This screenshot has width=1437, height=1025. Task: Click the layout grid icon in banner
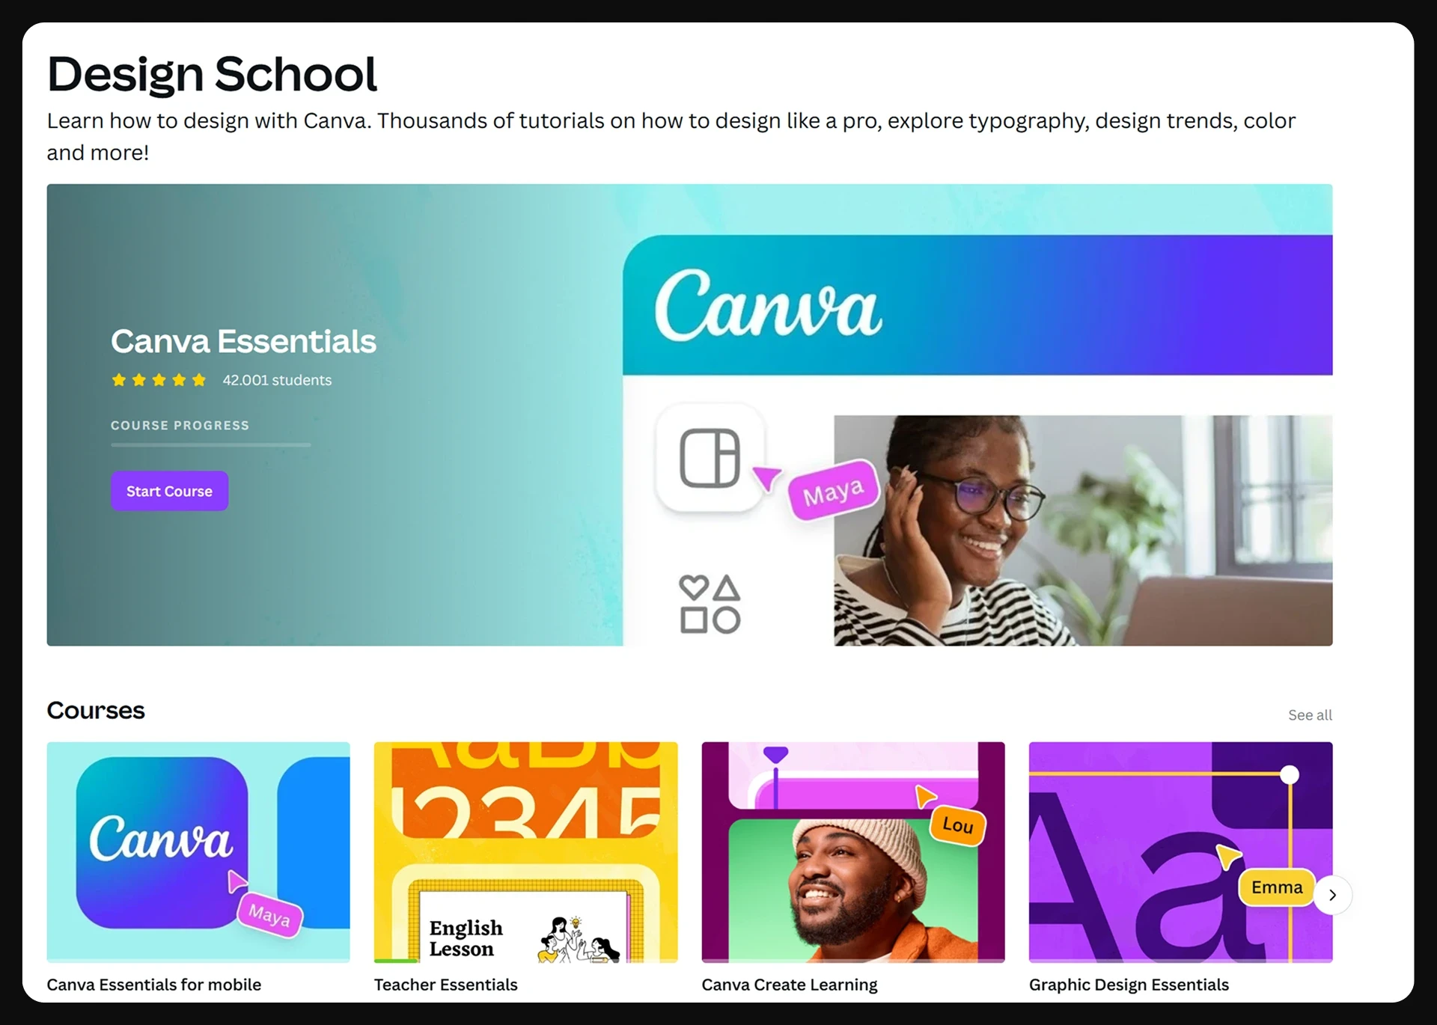710,458
